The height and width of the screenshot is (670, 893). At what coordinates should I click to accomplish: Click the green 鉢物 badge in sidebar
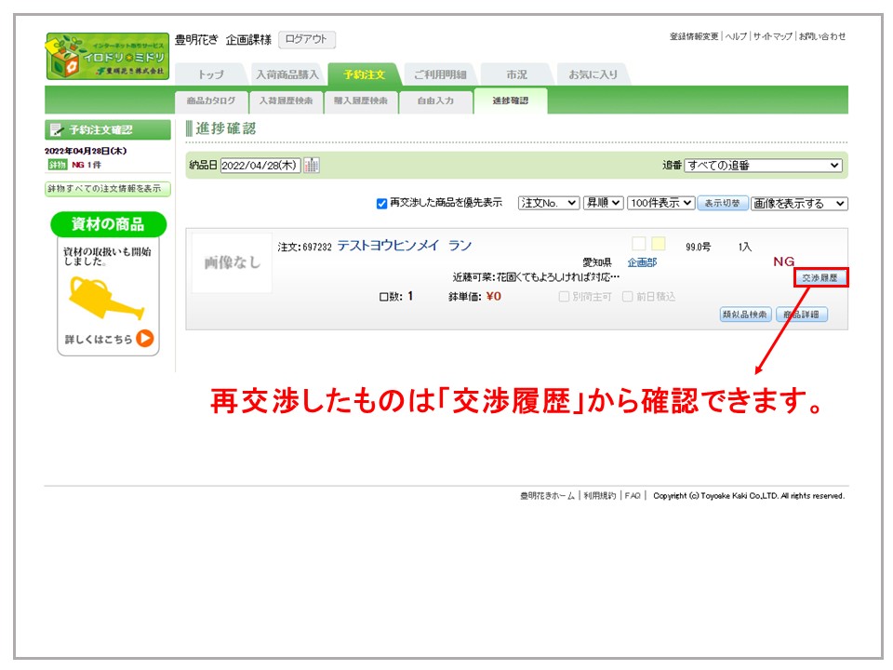[57, 165]
